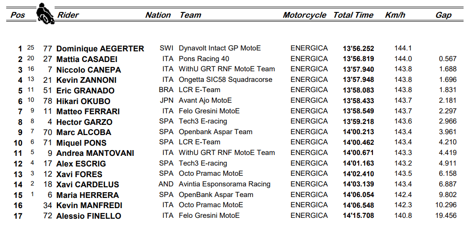This screenshot has width=468, height=236.
Task: Select rider Mattia CASADEI
Action: click(87, 59)
